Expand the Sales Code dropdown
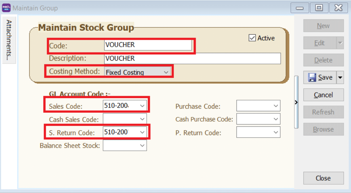The width and height of the screenshot is (351, 193). click(x=143, y=106)
